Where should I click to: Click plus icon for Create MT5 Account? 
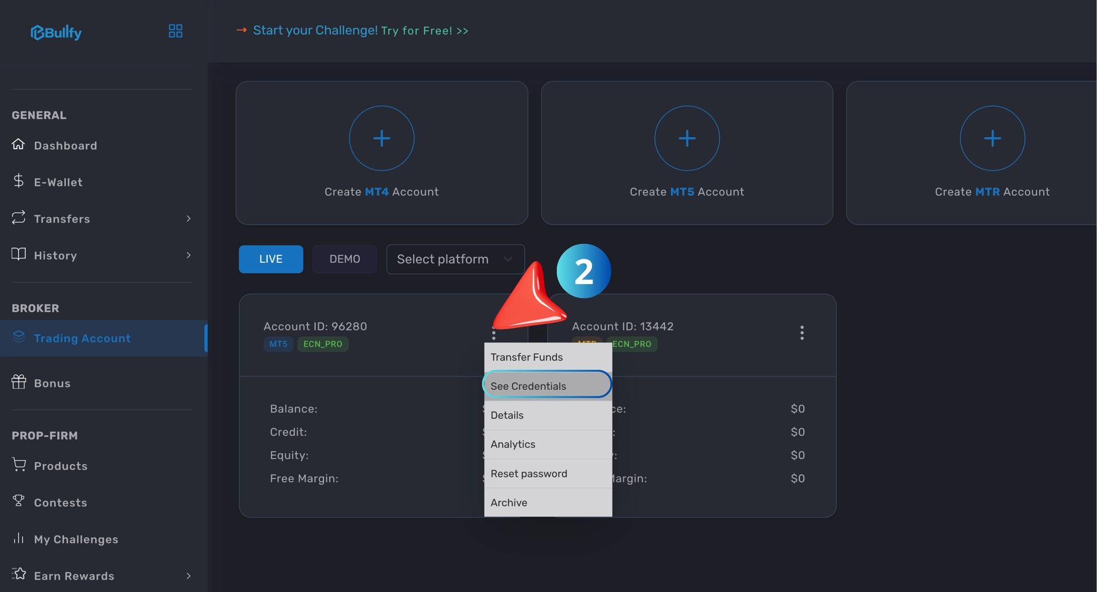click(x=687, y=138)
